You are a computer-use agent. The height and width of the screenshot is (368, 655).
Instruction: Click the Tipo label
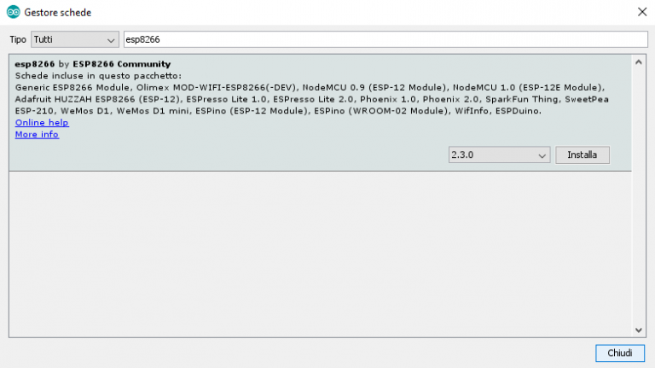17,40
